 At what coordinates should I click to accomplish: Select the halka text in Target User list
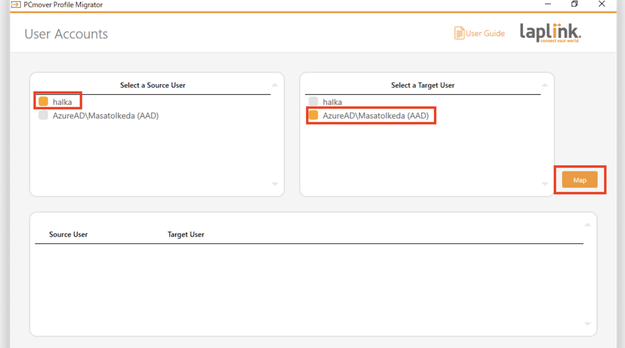click(x=332, y=102)
